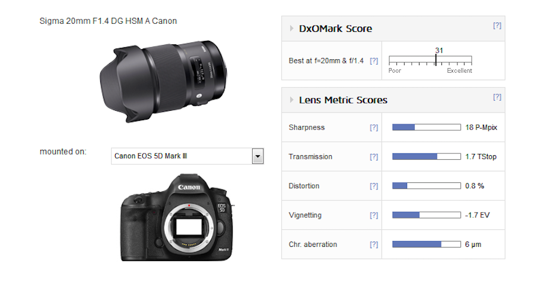Click the help icon beside Sharpness
Image resolution: width=534 pixels, height=283 pixels.
[374, 127]
